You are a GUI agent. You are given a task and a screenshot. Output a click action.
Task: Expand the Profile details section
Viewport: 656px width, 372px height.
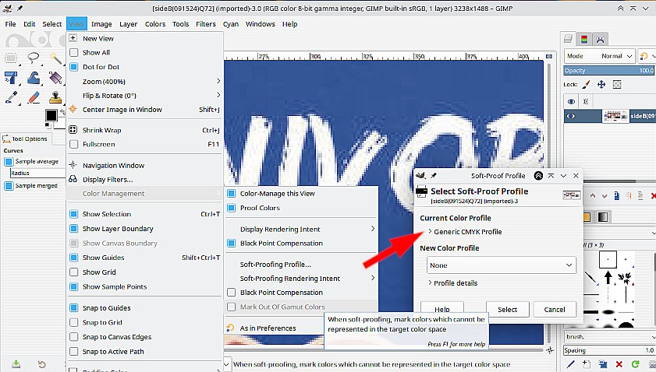[x=430, y=283]
